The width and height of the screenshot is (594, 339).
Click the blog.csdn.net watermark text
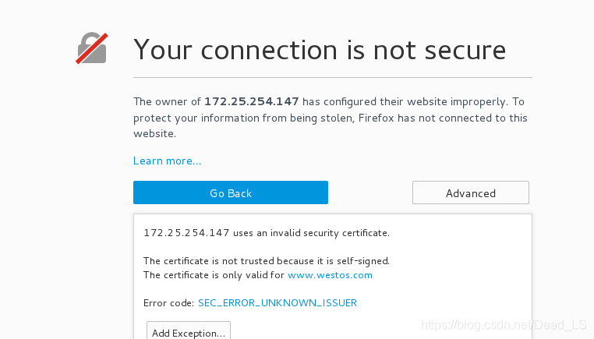coord(504,325)
